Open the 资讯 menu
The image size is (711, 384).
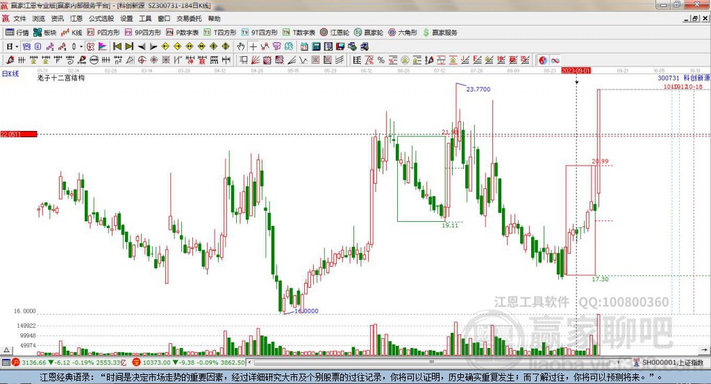point(57,19)
